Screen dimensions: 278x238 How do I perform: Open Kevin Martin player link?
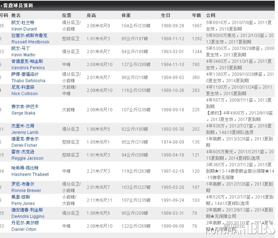pyautogui.click(x=23, y=55)
